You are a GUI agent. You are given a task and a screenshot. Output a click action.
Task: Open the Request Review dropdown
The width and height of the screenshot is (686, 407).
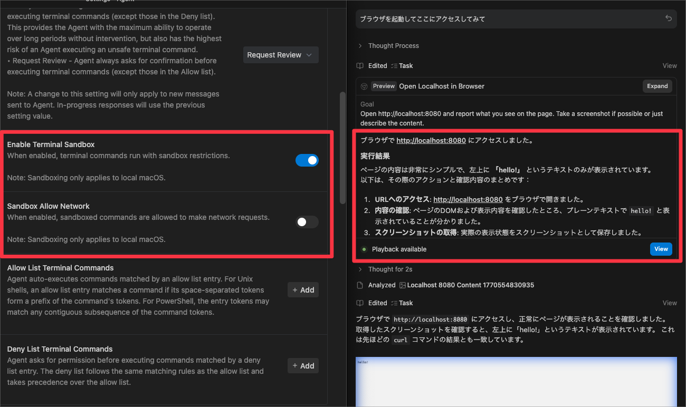click(x=280, y=55)
